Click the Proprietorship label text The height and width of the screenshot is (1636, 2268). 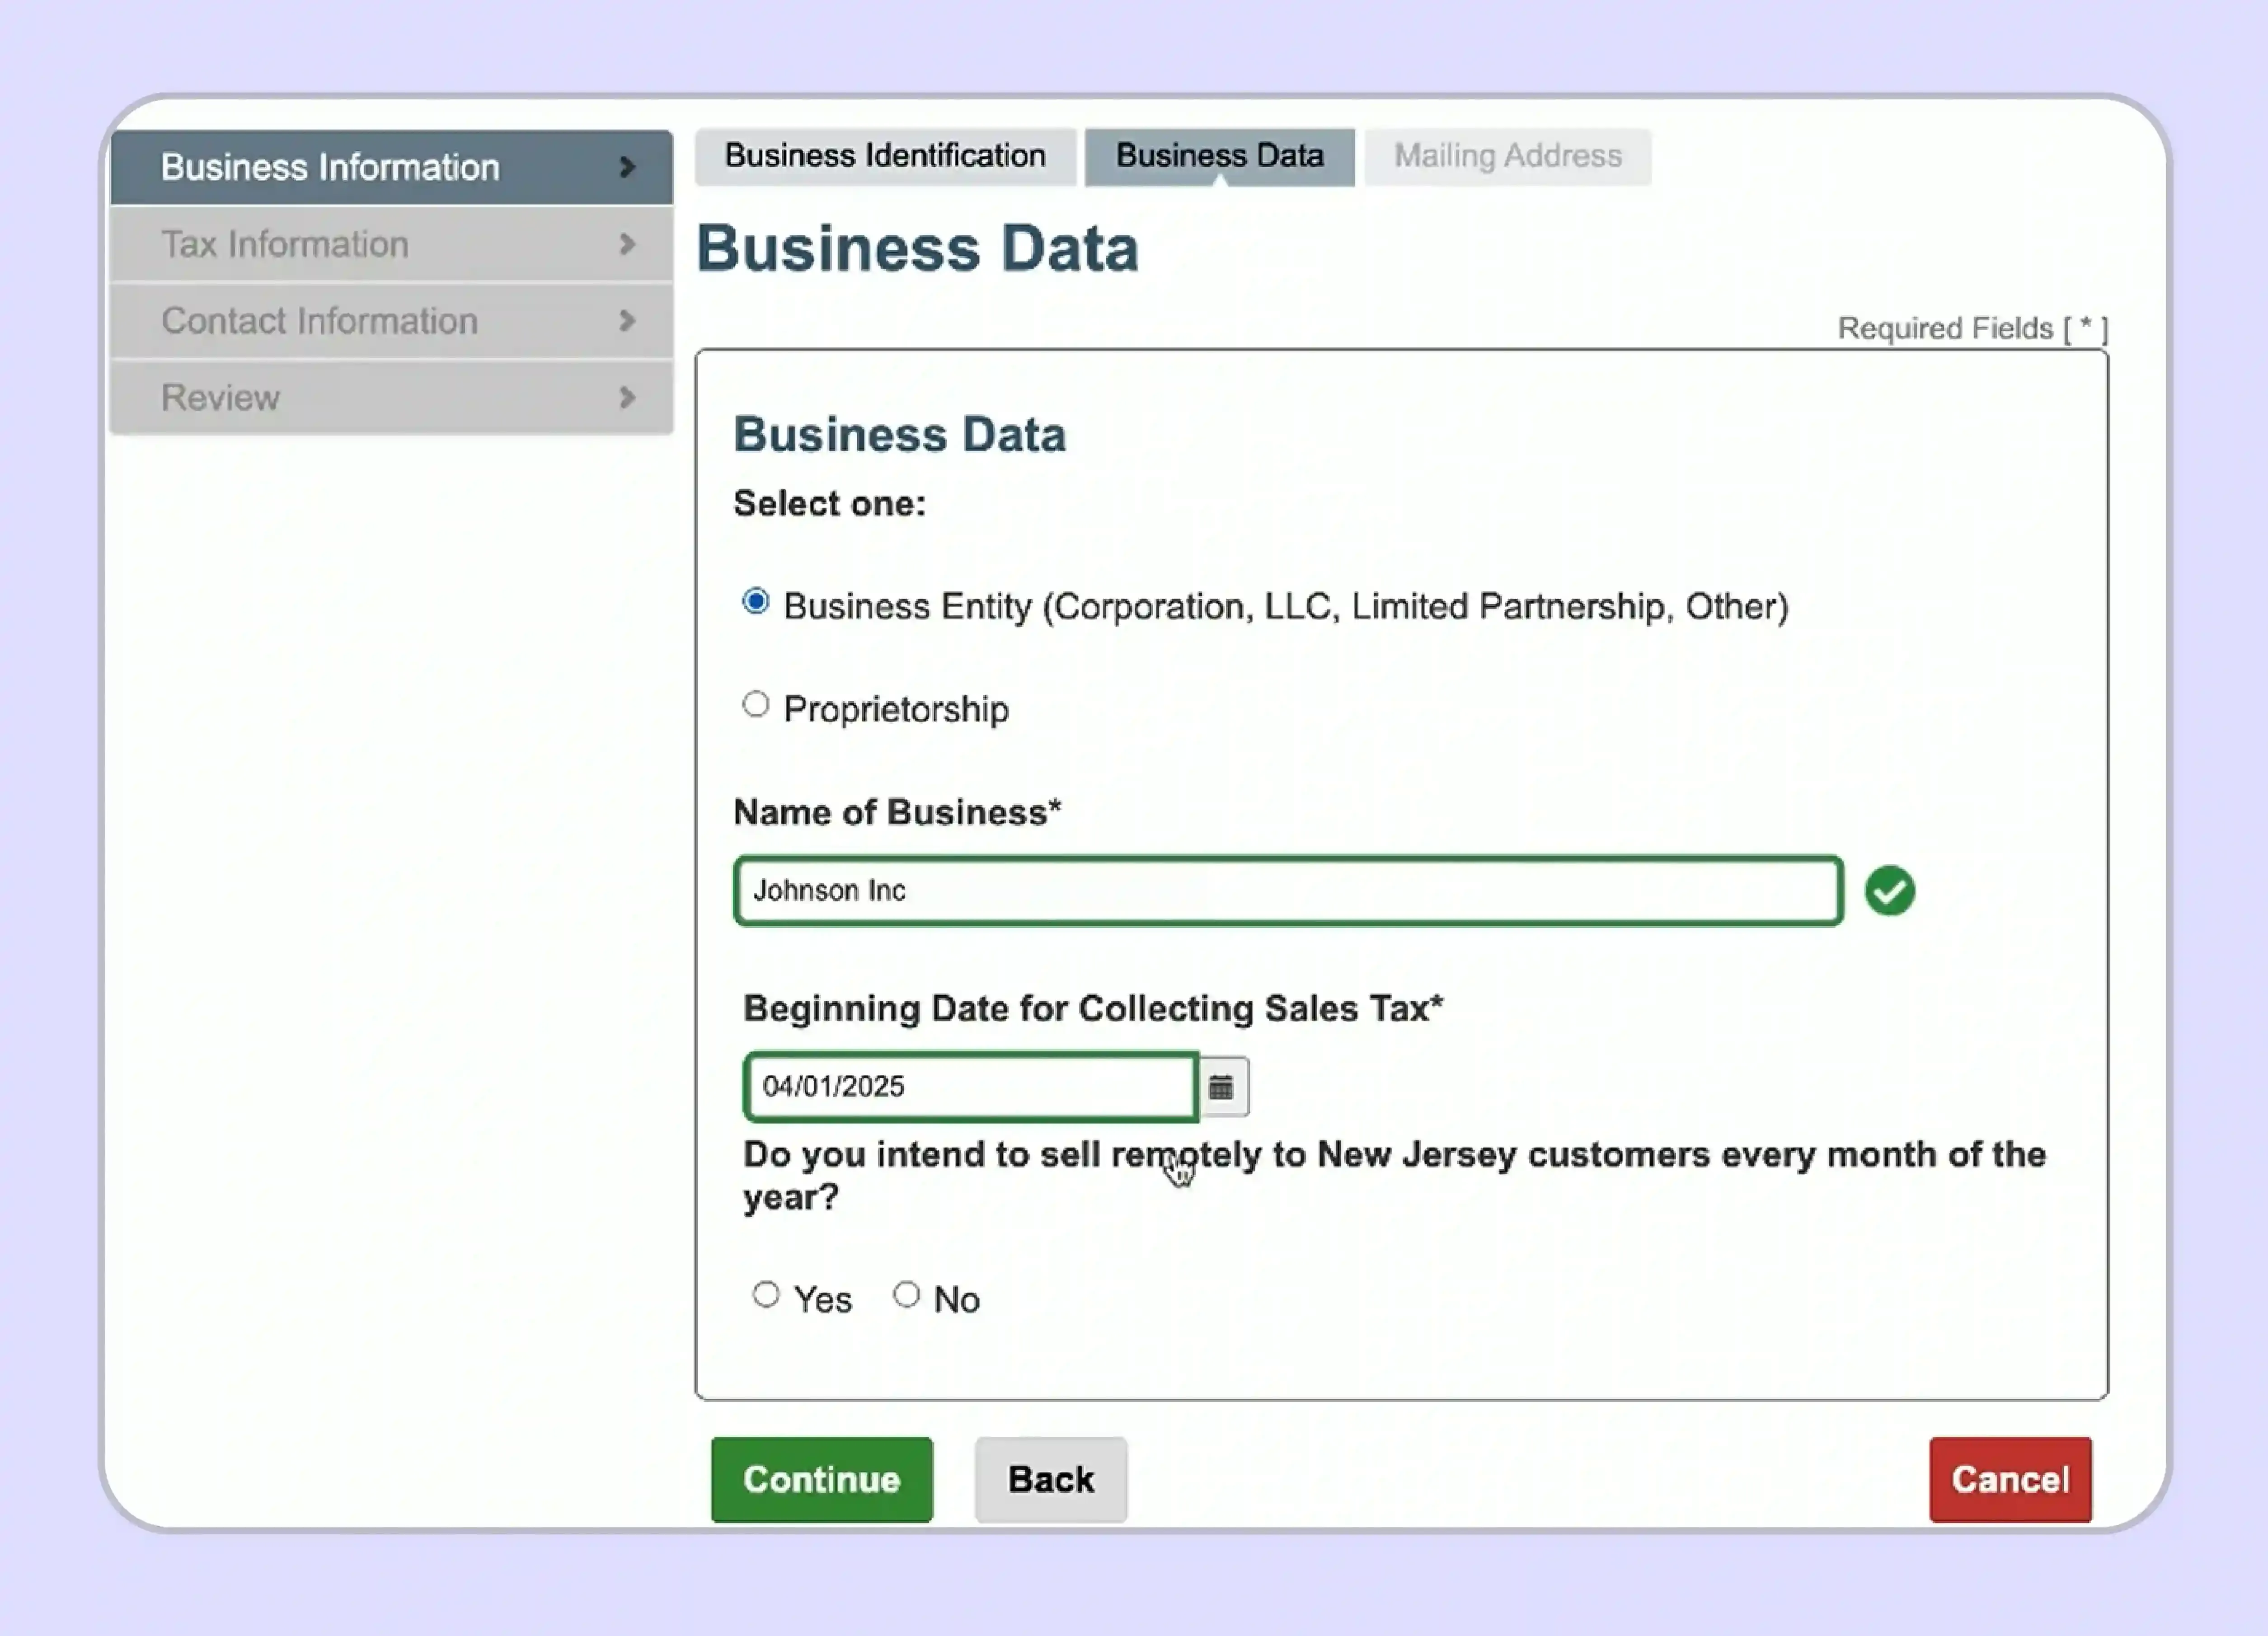point(896,710)
